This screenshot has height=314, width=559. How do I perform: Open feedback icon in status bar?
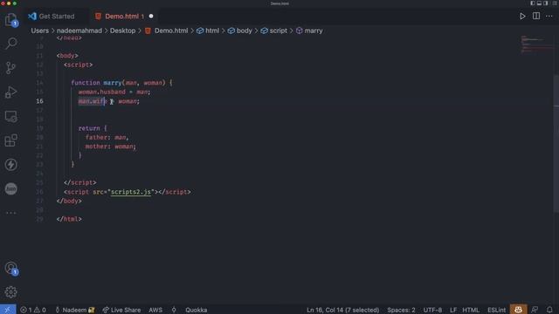click(535, 310)
